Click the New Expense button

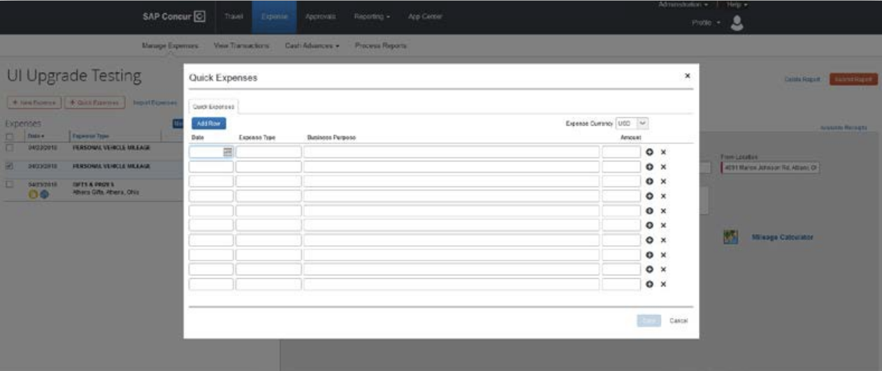coord(34,102)
